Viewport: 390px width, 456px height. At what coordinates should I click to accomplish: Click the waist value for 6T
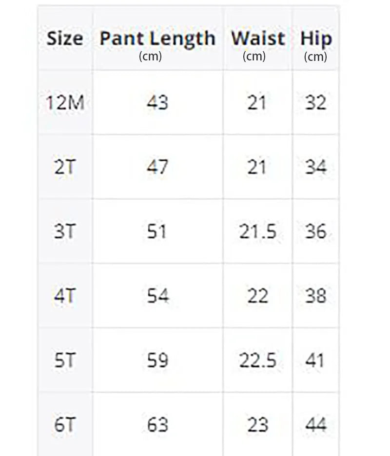pyautogui.click(x=258, y=425)
